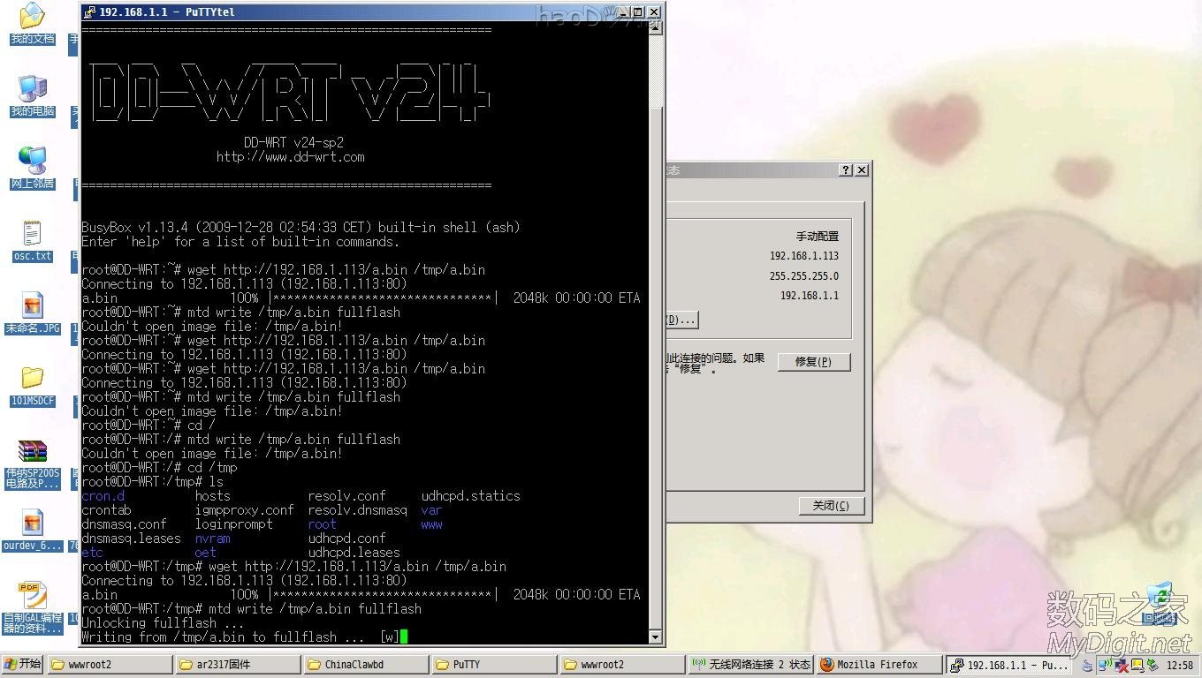The width and height of the screenshot is (1202, 678).
Task: Open the 未命名.JPG image file icon
Action: 32,307
